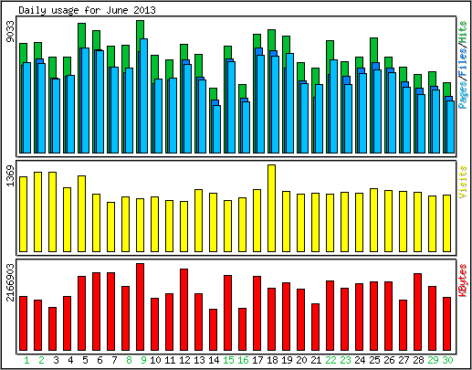Click day 2 label on the x-axis

(x=41, y=360)
